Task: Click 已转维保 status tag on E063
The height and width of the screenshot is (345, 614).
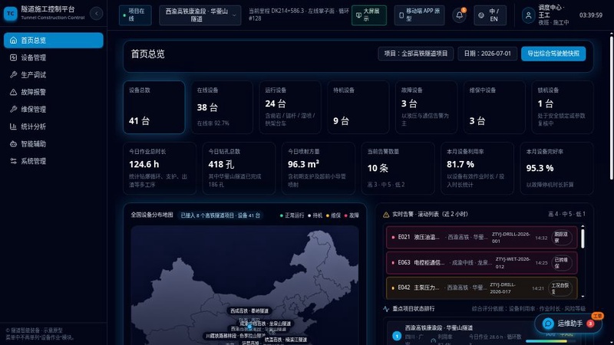Action: [x=562, y=263]
